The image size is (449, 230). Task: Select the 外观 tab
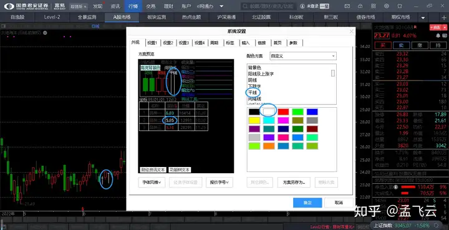pos(136,42)
